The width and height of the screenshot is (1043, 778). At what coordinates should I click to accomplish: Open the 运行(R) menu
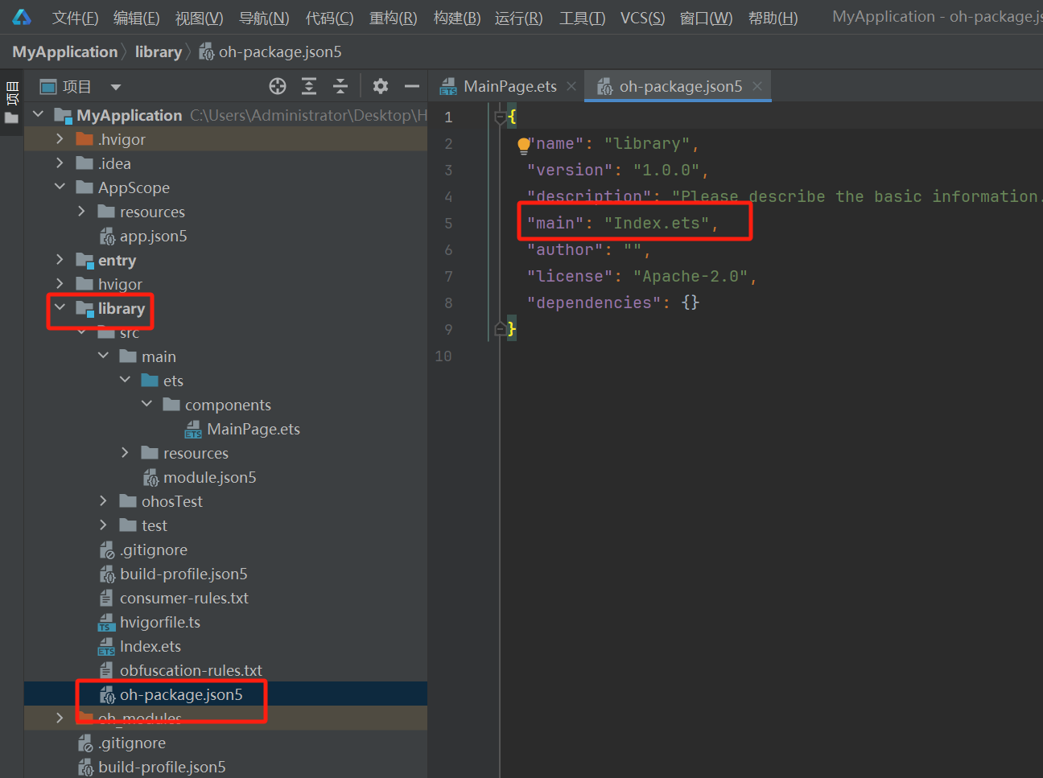click(518, 18)
